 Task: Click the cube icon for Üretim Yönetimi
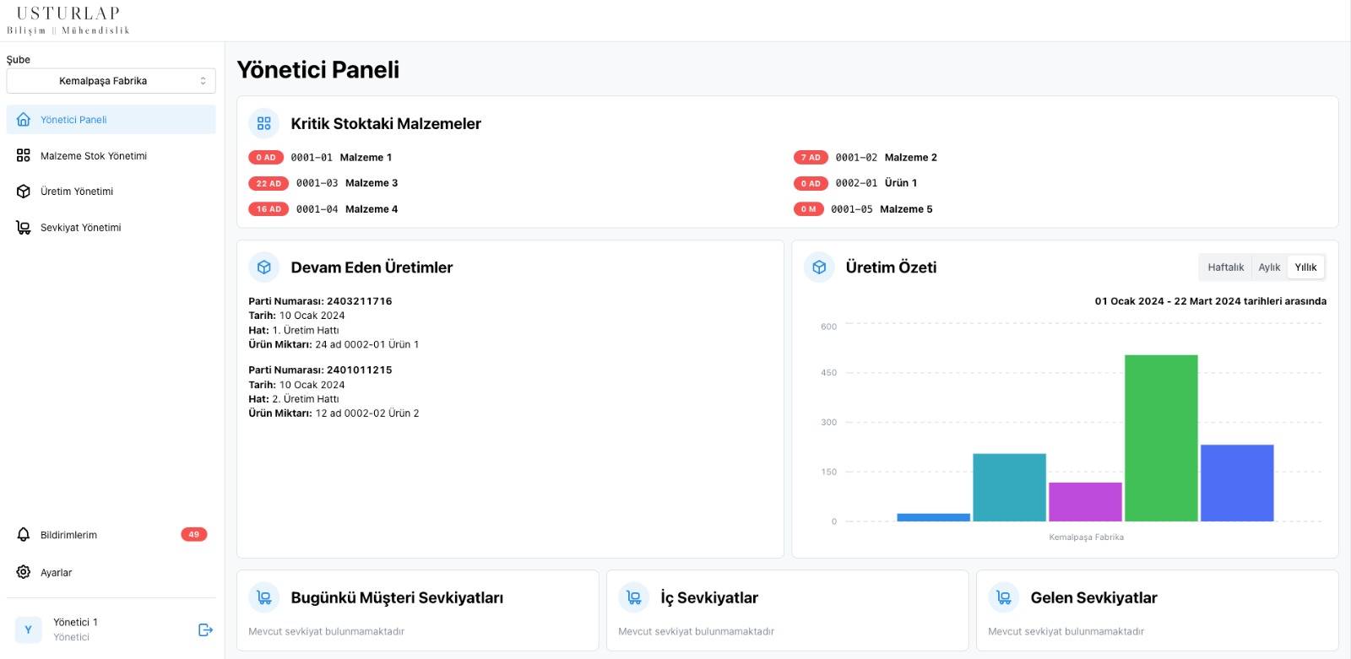[24, 192]
